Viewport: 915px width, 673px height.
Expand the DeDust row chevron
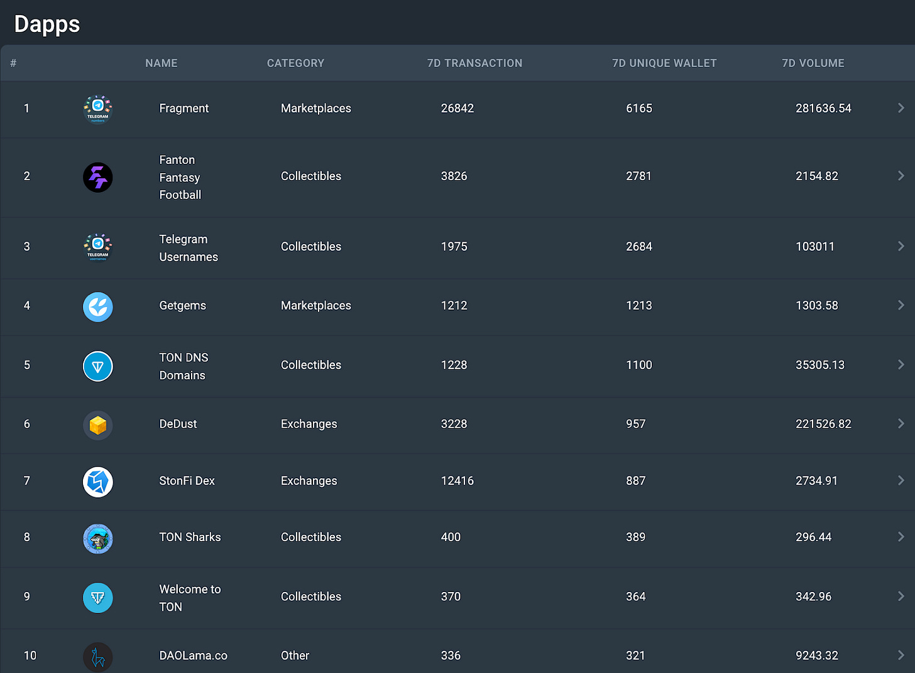(901, 424)
